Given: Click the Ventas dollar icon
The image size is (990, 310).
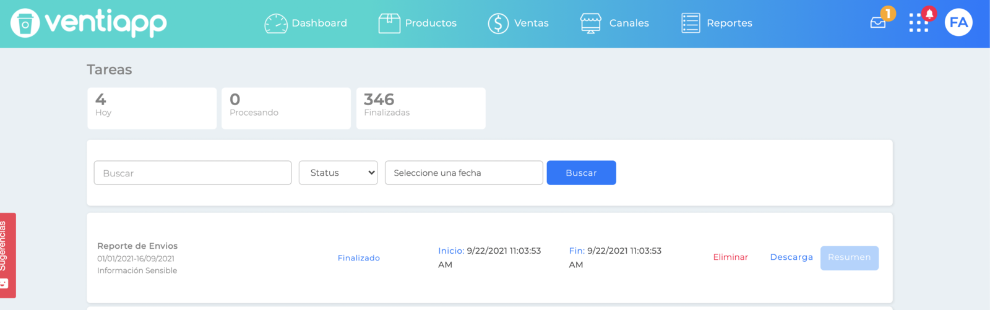Looking at the screenshot, I should coord(498,24).
